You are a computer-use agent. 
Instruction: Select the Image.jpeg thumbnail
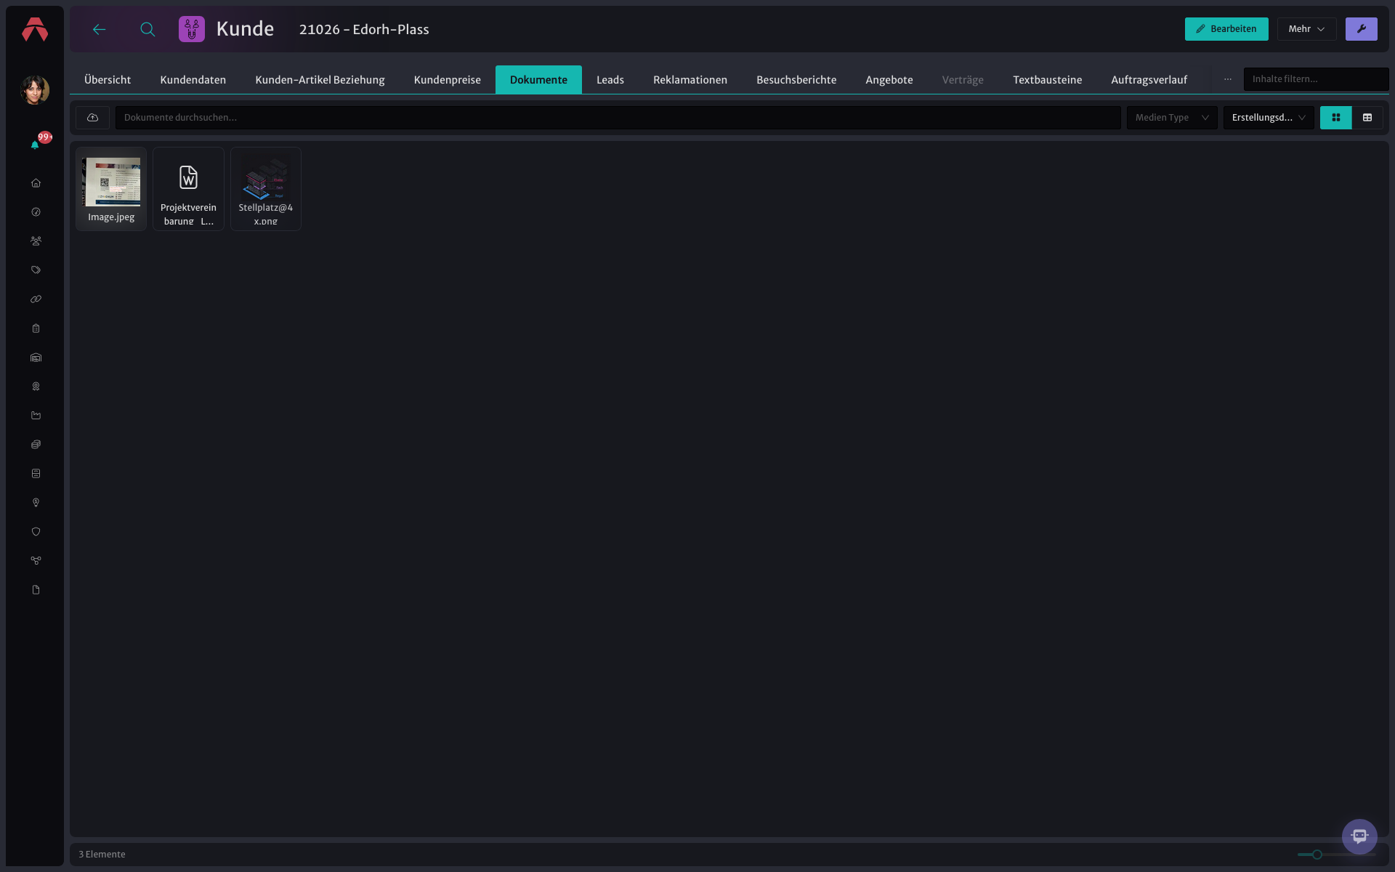111,189
